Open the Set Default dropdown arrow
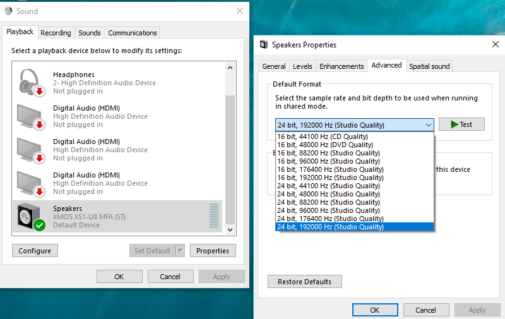505x319 pixels. (181, 250)
